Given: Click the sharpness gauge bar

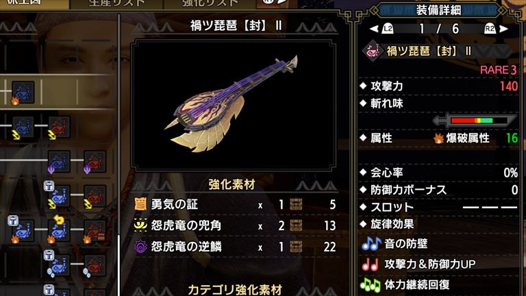Looking at the screenshot, I should pyautogui.click(x=475, y=121).
